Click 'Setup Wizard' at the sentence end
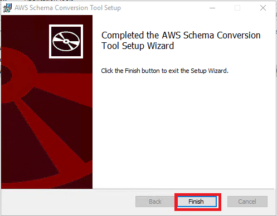This screenshot has height=216, width=277. coord(210,71)
